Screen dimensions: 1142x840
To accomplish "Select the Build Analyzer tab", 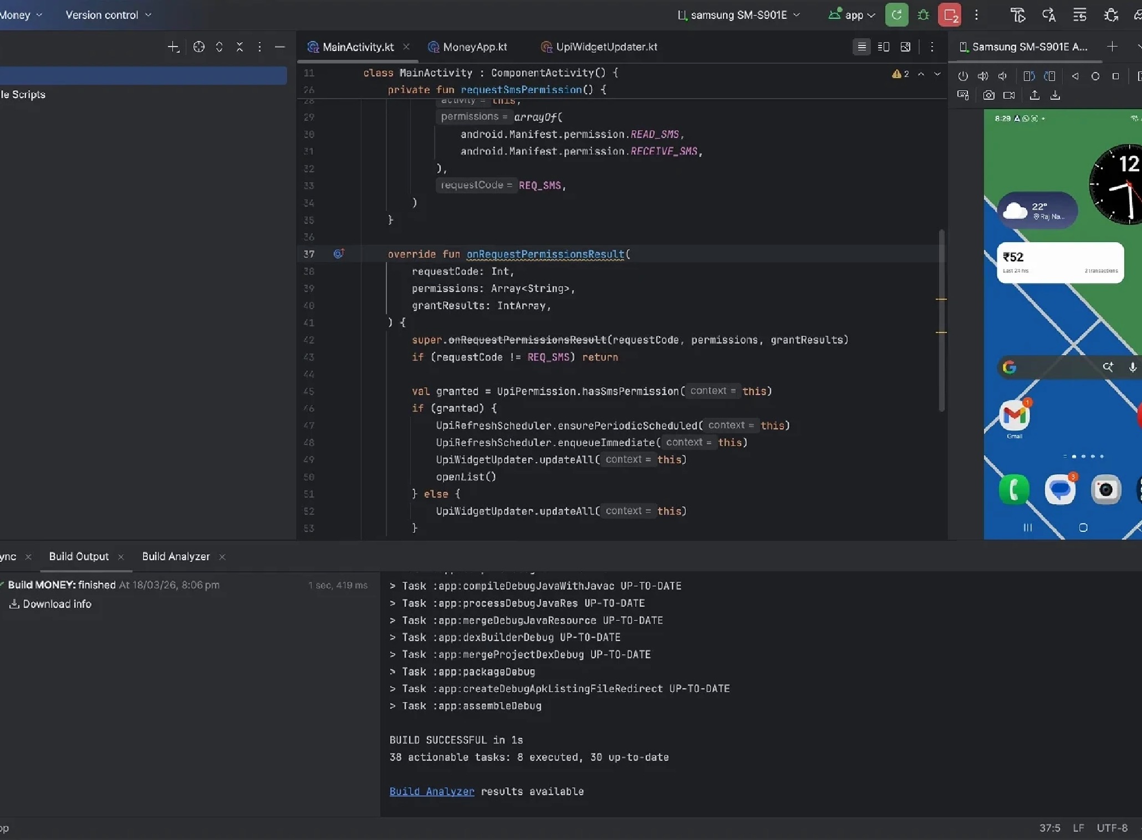I will tap(176, 556).
